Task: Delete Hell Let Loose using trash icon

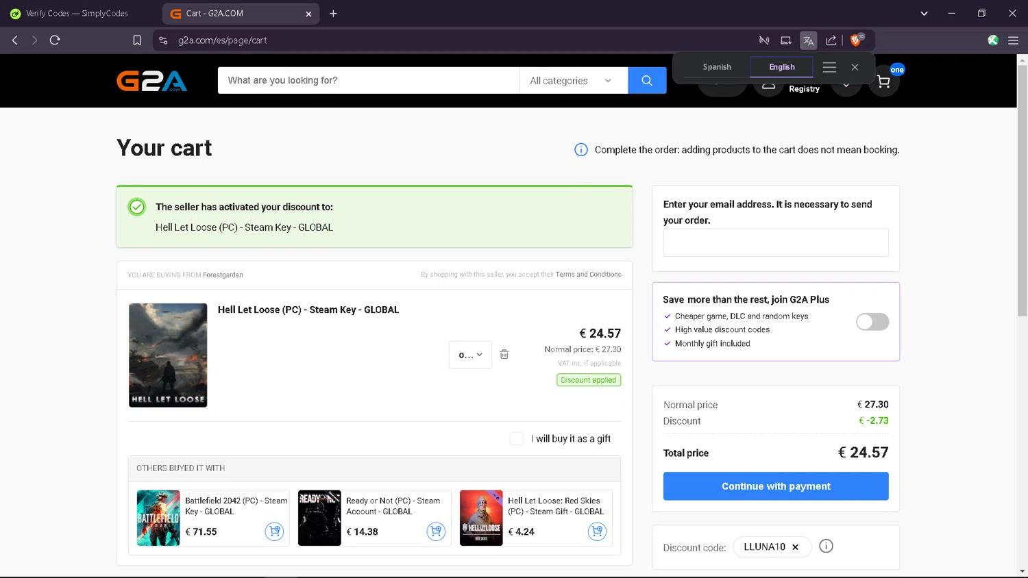Action: pyautogui.click(x=504, y=355)
